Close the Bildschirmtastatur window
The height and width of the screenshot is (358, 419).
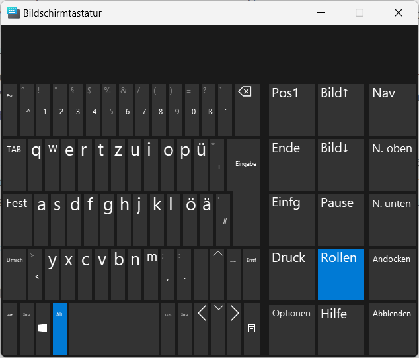coord(399,13)
